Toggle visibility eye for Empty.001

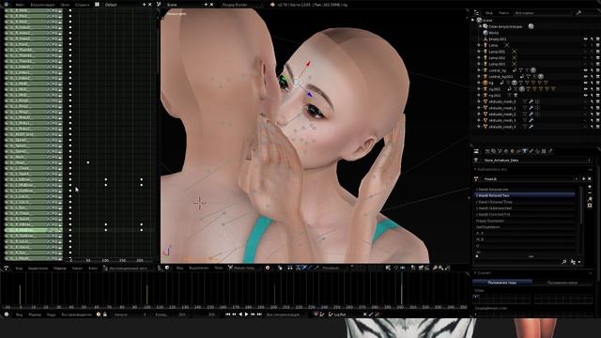[x=586, y=39]
